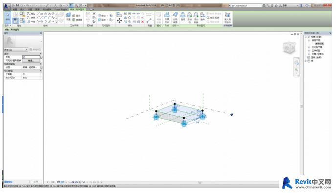Expand the Select panel dropdown
Viewport: 336px width, 193px height.
[x=7, y=25]
